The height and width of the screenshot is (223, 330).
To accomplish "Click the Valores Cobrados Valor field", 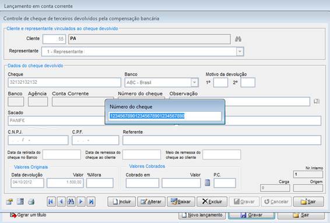I will pos(181,183).
